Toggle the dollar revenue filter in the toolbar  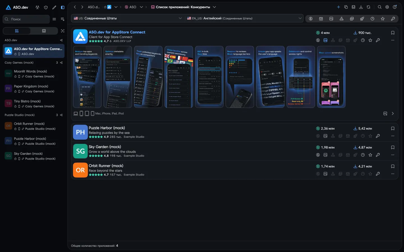click(x=311, y=19)
